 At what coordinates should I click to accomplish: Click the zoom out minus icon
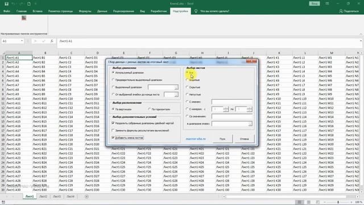point(324,202)
